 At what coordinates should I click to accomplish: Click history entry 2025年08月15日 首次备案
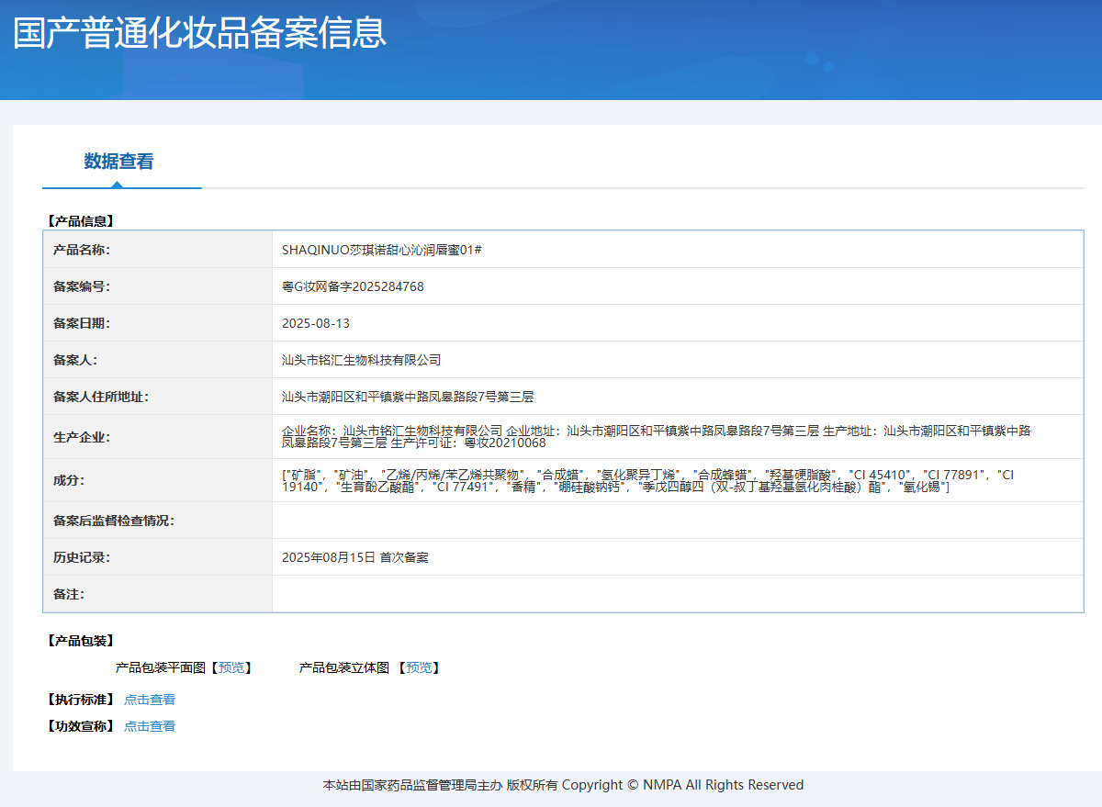355,557
